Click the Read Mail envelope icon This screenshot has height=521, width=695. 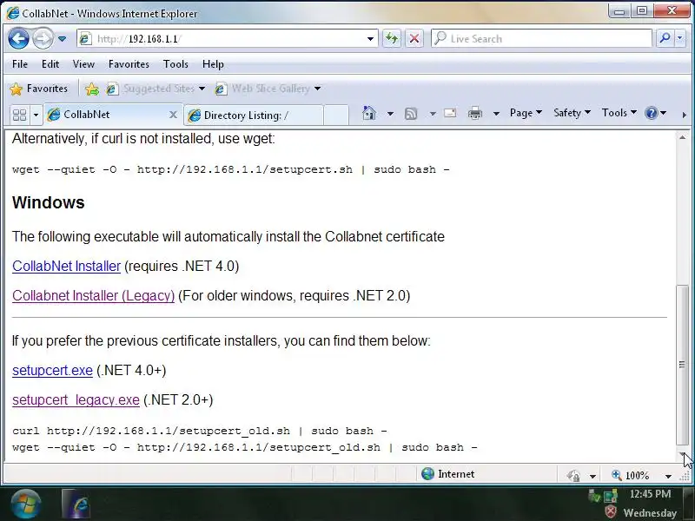coord(450,114)
